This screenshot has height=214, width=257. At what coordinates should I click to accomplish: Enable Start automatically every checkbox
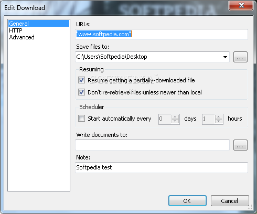pos(81,119)
